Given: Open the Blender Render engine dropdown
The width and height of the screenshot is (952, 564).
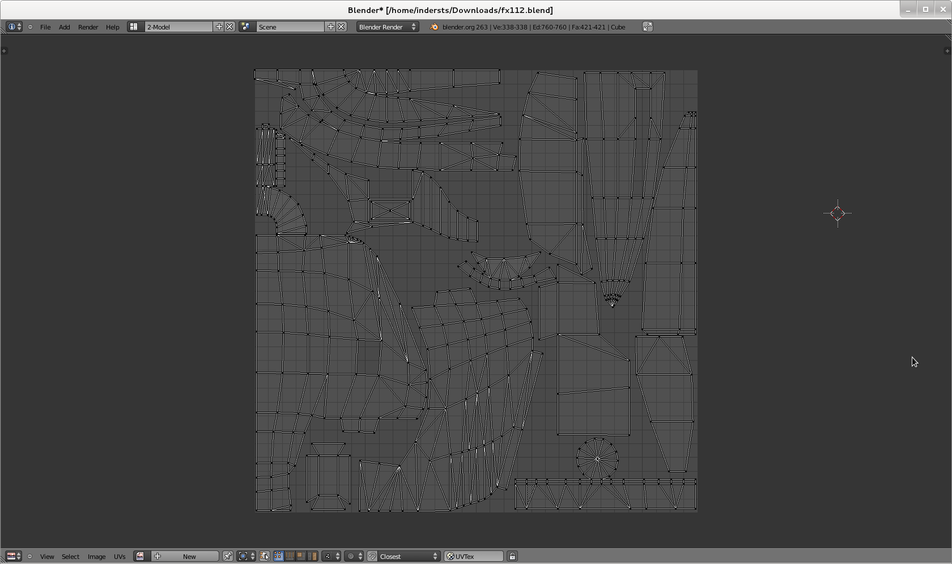Looking at the screenshot, I should pos(388,27).
